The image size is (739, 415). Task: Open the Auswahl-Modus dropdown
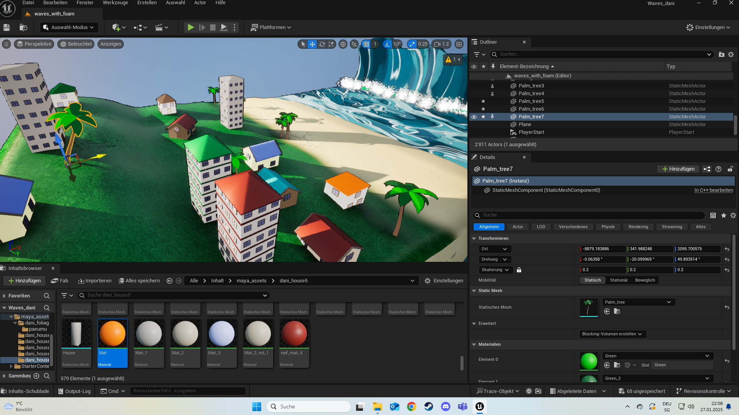[x=69, y=27]
